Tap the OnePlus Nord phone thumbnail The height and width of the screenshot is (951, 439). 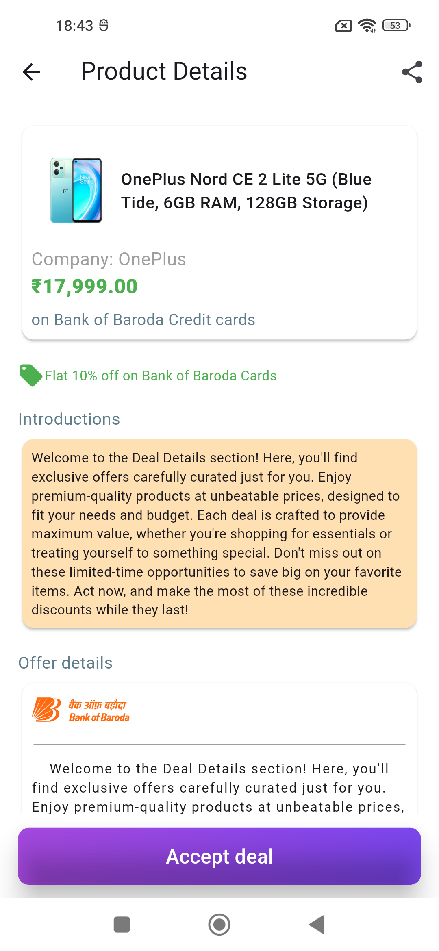(x=76, y=191)
